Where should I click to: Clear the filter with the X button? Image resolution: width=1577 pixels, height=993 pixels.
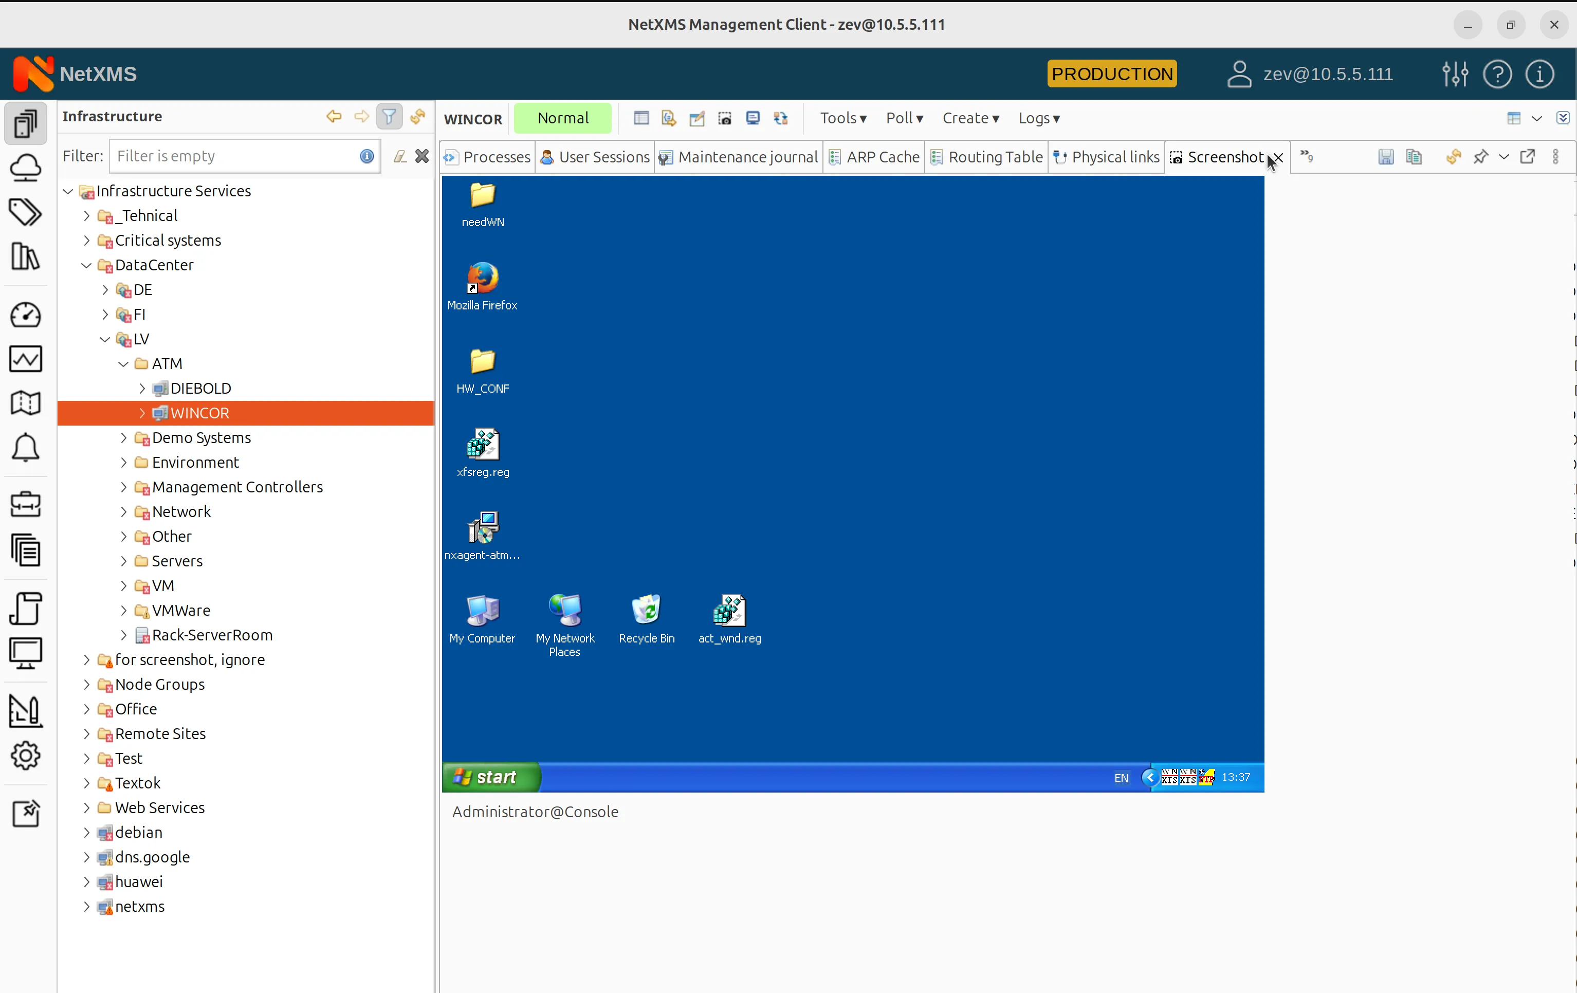click(x=423, y=156)
